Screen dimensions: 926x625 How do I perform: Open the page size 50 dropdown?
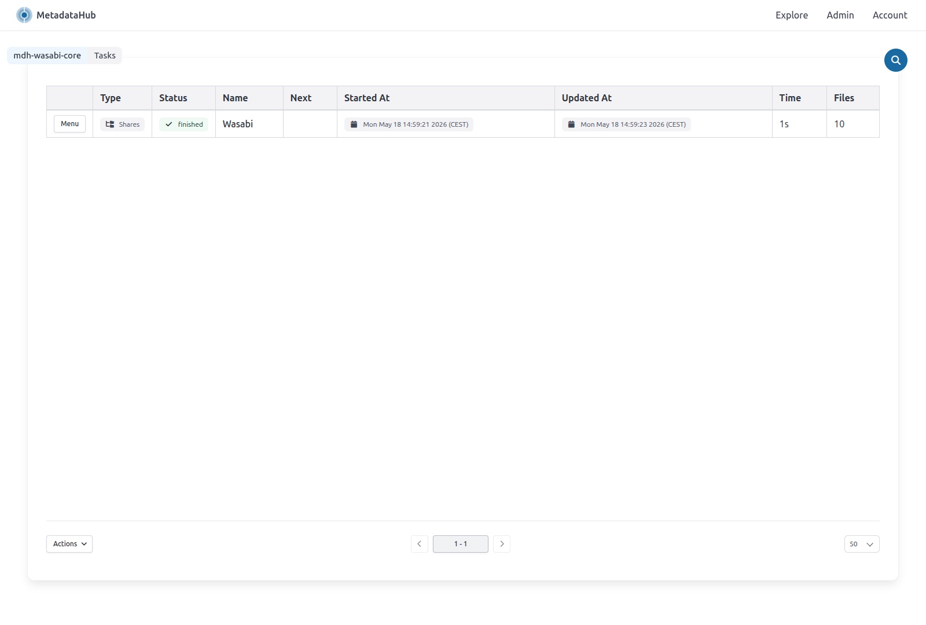click(x=862, y=544)
